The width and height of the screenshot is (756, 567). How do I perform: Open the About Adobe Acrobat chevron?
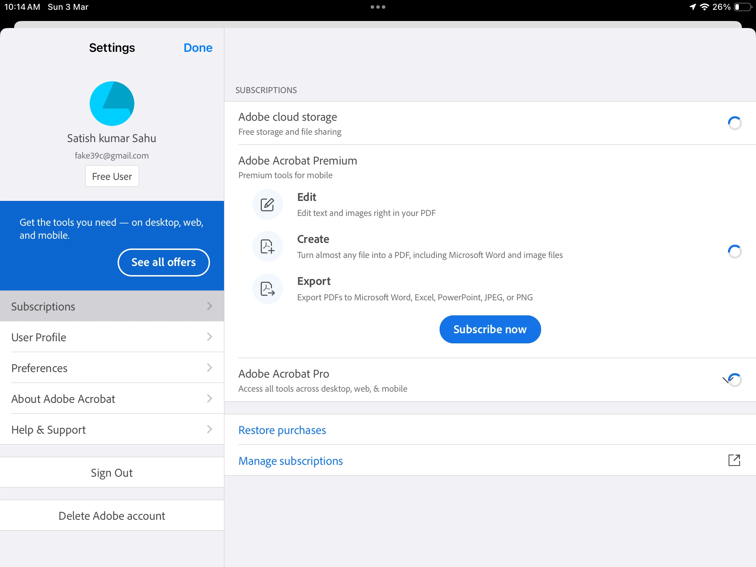tap(209, 399)
